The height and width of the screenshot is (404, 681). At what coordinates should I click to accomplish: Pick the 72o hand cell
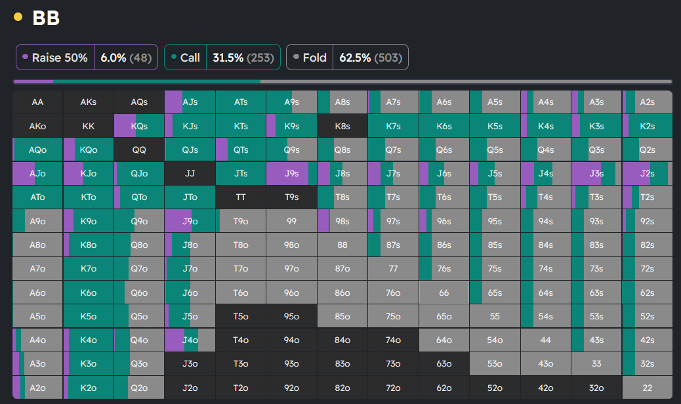coord(393,388)
